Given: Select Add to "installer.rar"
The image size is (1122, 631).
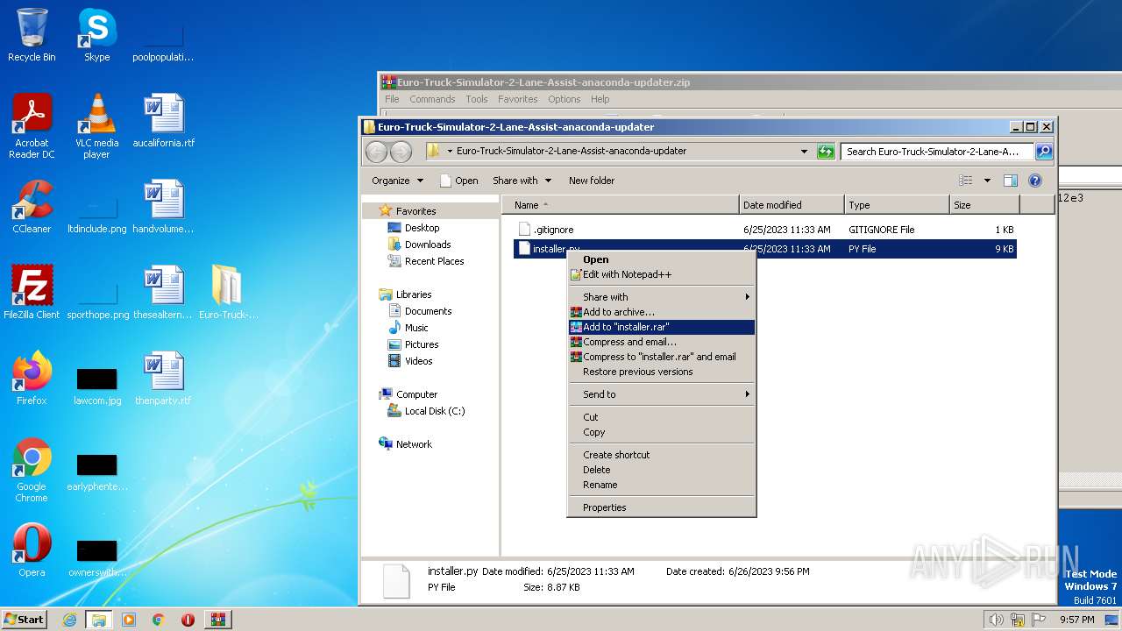Looking at the screenshot, I should [x=661, y=327].
